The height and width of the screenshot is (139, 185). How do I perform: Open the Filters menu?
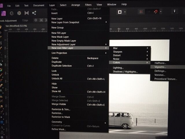[x=88, y=5]
